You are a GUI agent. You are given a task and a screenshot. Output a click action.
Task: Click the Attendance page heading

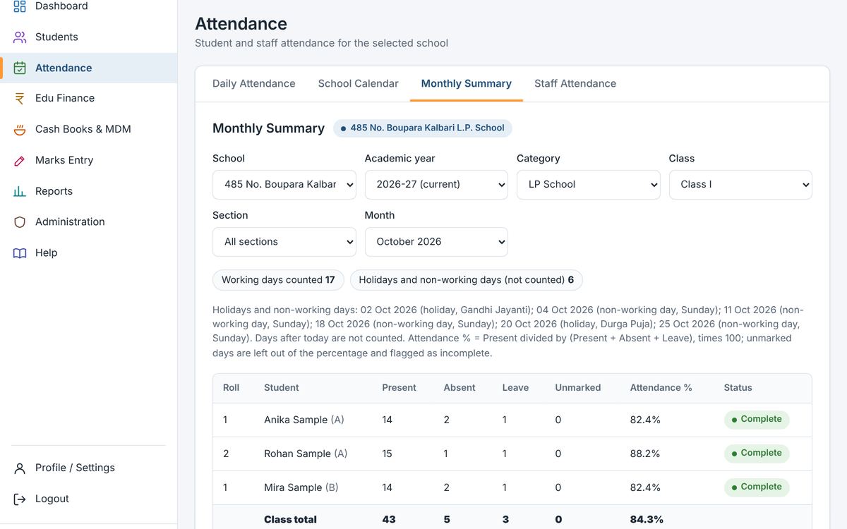click(x=241, y=24)
